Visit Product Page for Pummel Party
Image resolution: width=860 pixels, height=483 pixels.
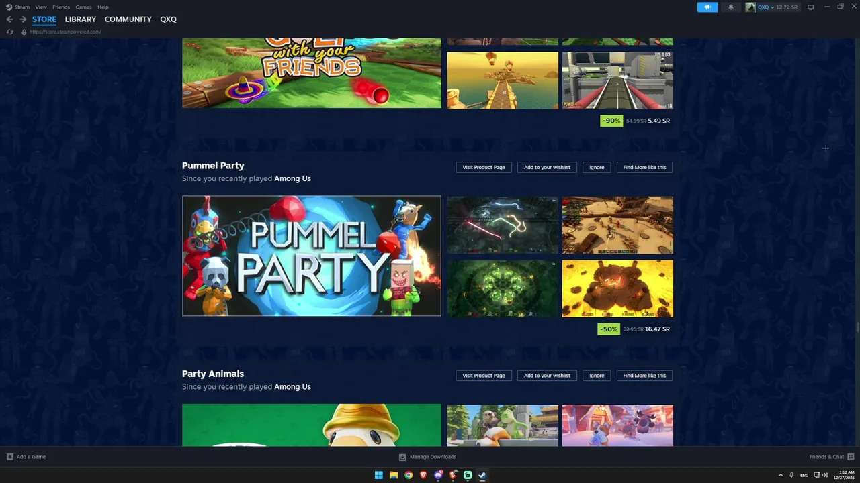(x=484, y=167)
